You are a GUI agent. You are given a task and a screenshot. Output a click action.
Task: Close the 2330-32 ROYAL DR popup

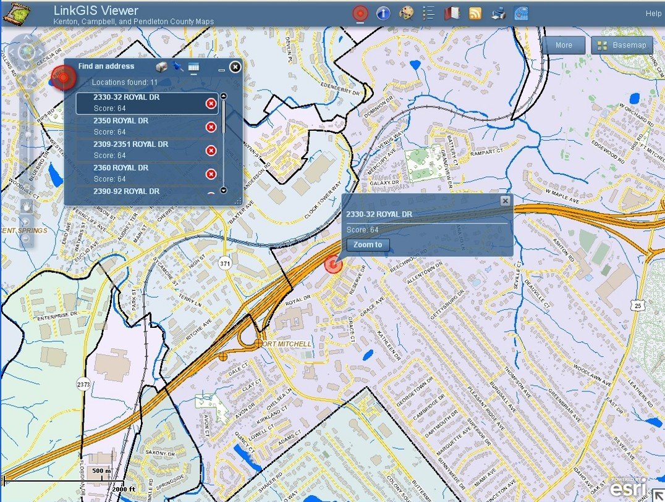[505, 201]
